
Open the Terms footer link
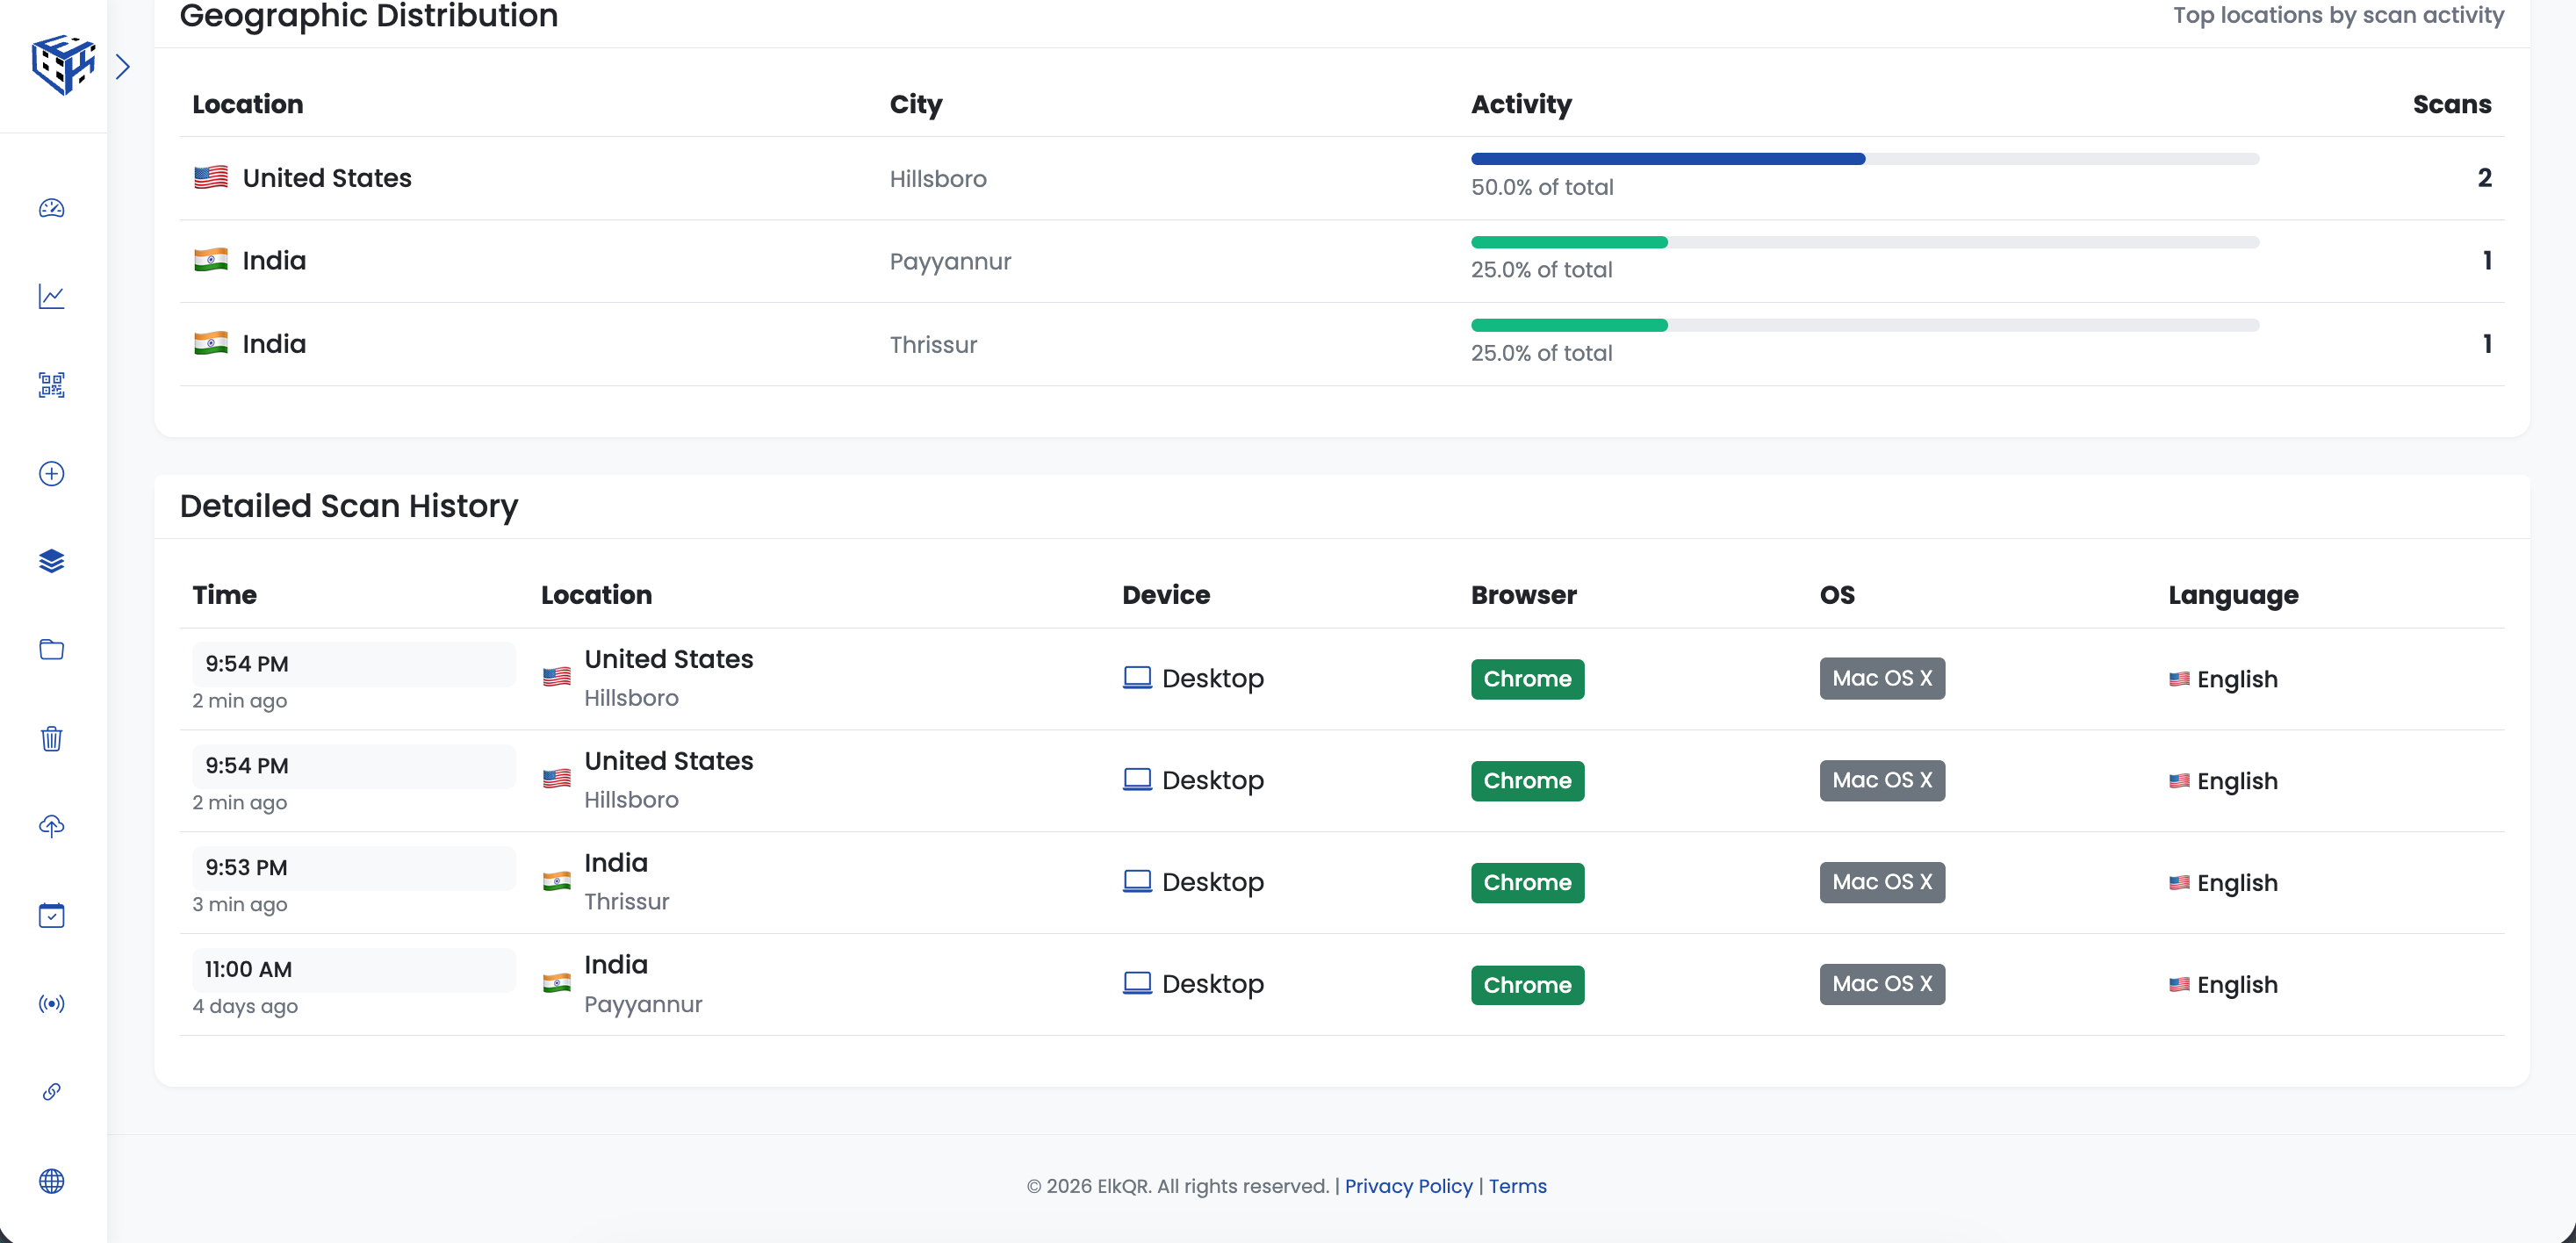[1517, 1186]
